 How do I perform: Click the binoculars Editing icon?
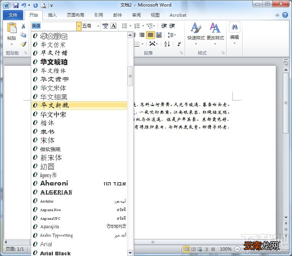pyautogui.click(x=234, y=27)
